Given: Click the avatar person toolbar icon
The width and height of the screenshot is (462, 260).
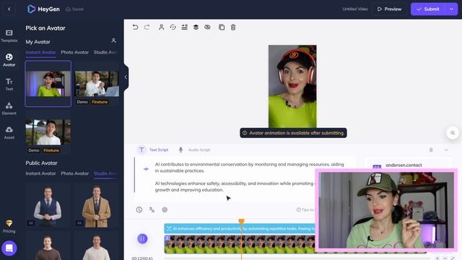Looking at the screenshot, I should [x=161, y=27].
